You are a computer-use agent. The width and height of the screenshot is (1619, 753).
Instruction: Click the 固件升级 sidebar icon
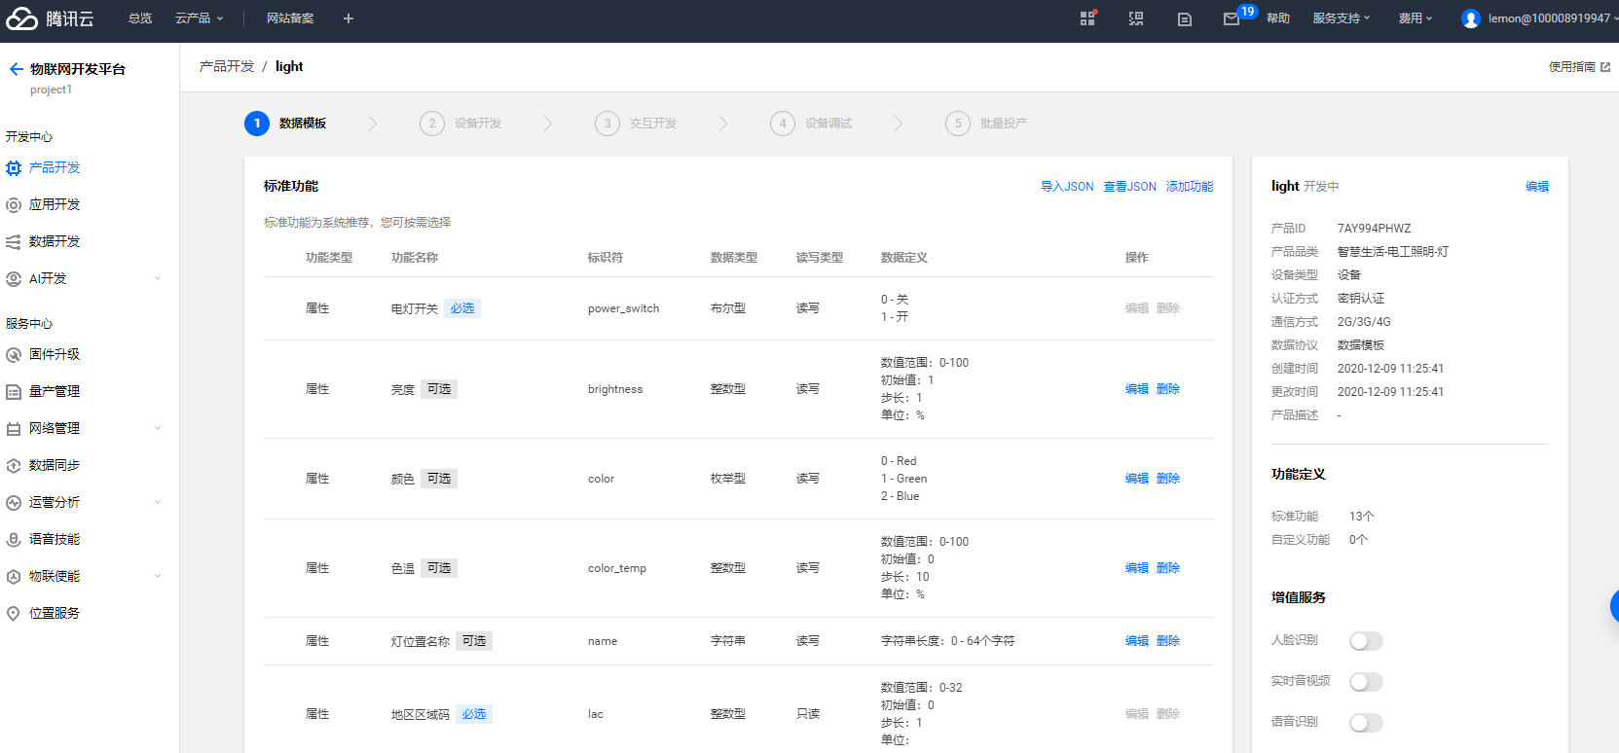coord(14,355)
